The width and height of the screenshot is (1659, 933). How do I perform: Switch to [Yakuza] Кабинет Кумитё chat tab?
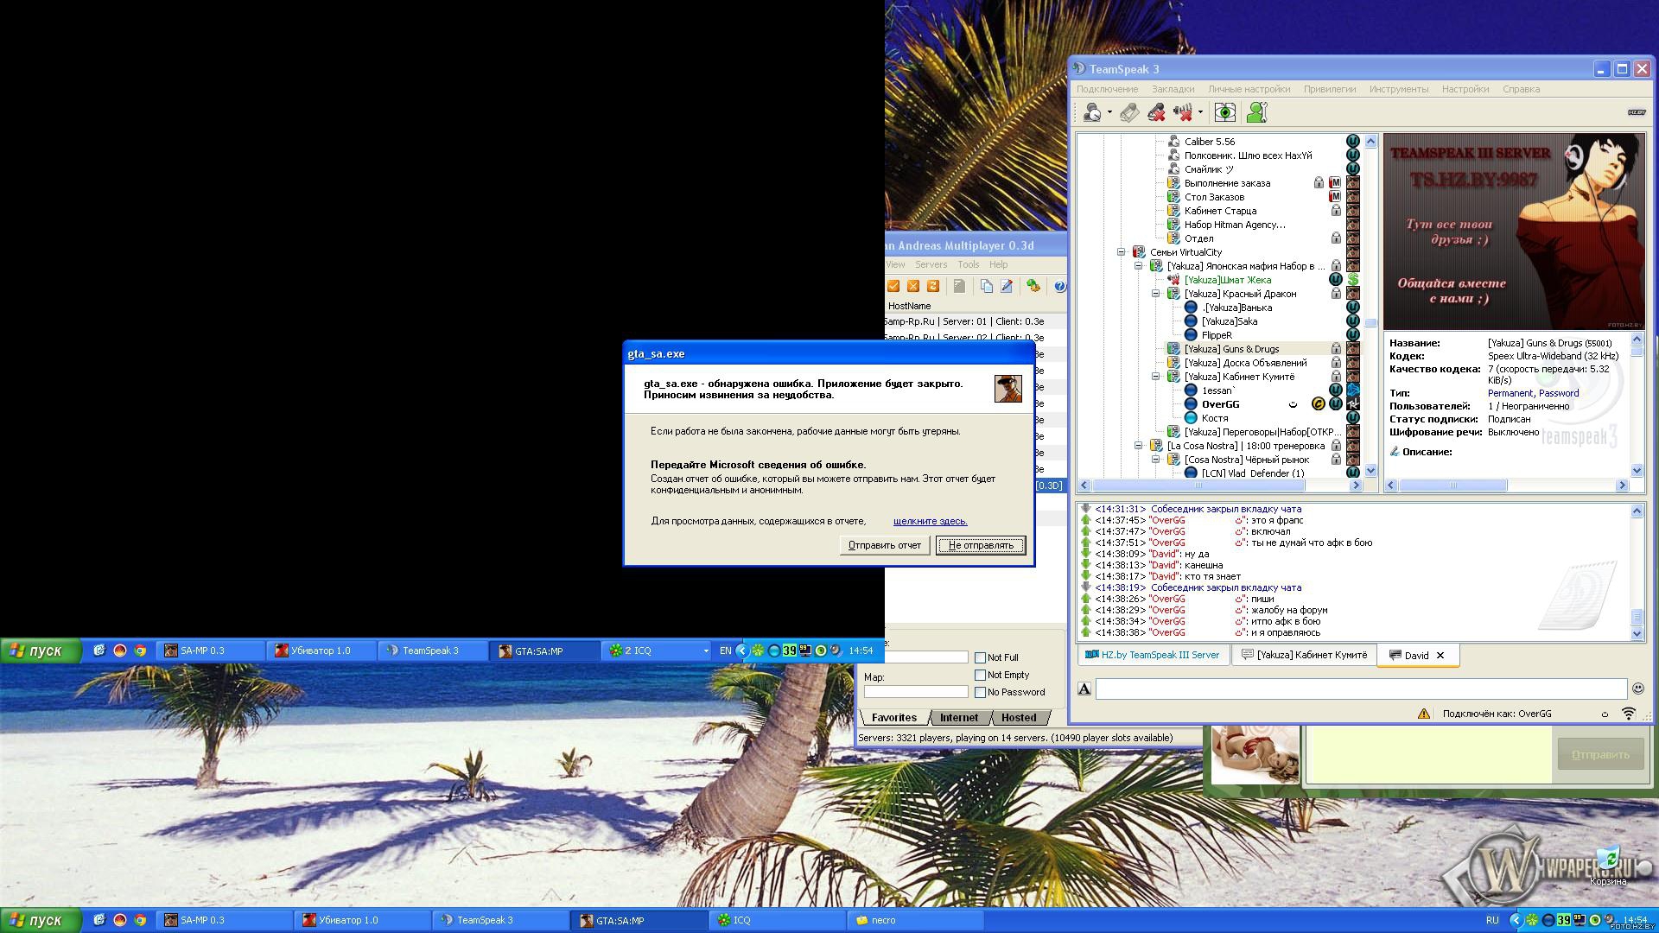[1303, 655]
